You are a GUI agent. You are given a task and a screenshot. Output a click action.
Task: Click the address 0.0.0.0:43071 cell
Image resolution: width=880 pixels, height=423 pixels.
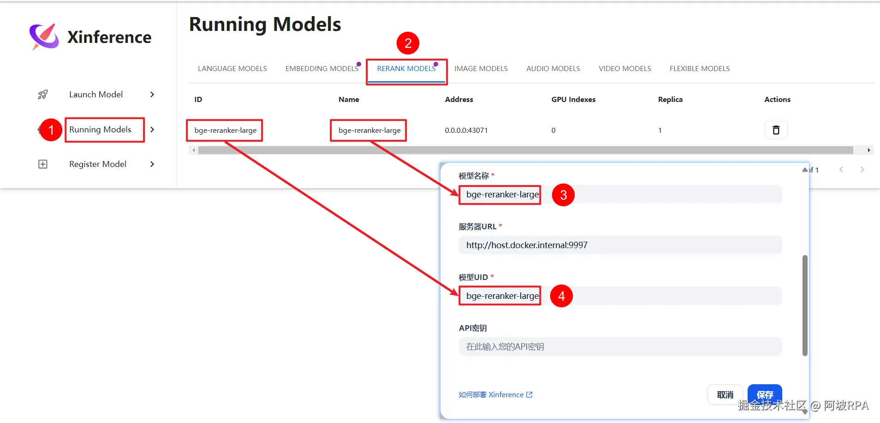point(466,131)
